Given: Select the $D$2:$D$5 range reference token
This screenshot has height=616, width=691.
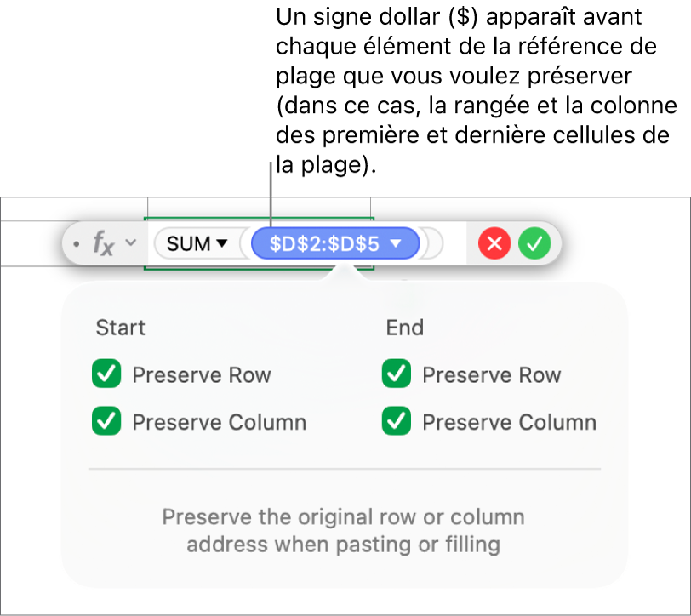Looking at the screenshot, I should [x=323, y=244].
